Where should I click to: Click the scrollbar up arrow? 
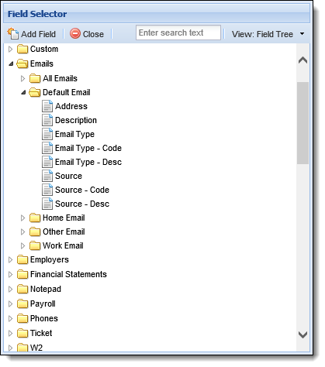[303, 60]
